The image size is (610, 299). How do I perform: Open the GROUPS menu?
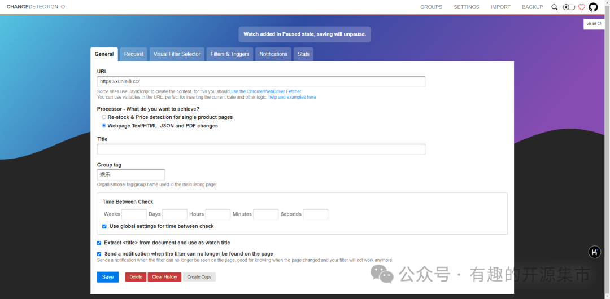point(431,7)
